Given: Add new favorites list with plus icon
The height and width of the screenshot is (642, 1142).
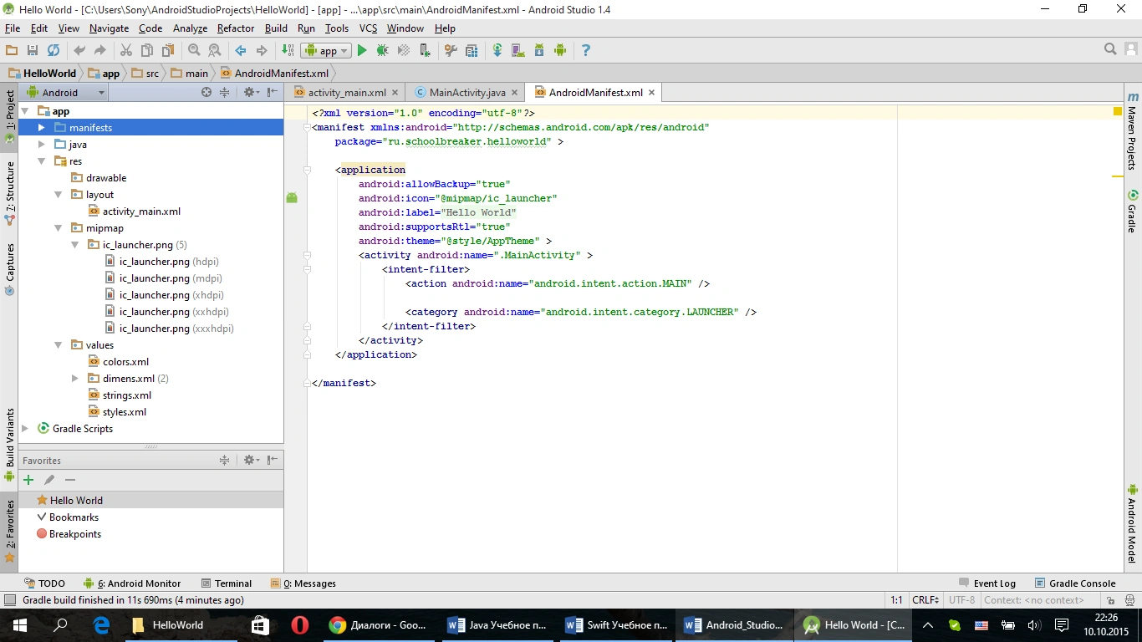Looking at the screenshot, I should 28,480.
